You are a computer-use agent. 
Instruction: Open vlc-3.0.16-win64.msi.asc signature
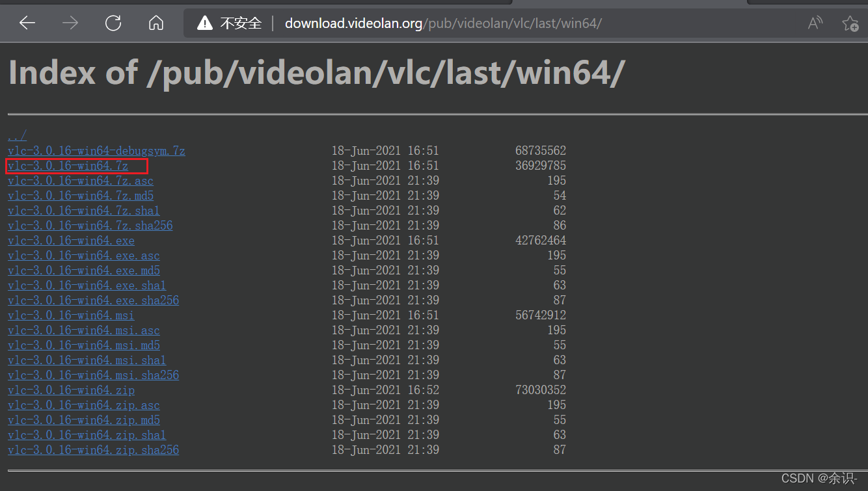(83, 330)
